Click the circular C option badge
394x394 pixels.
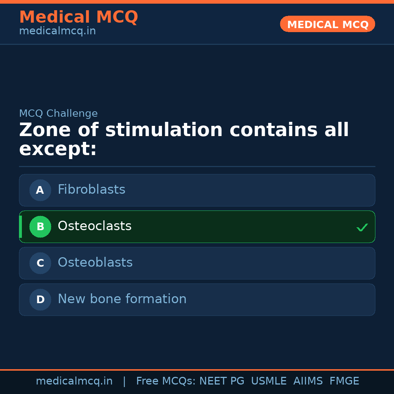[x=40, y=263]
